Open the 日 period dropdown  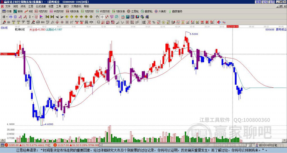pyautogui.click(x=5, y=17)
